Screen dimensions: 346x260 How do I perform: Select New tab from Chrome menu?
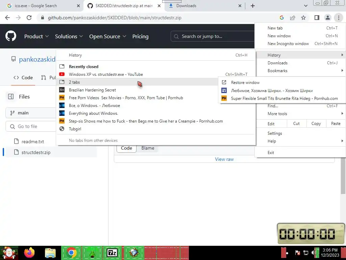[x=300, y=28]
